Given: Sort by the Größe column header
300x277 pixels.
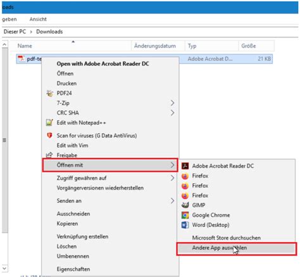Looking at the screenshot, I should pyautogui.click(x=256, y=46).
